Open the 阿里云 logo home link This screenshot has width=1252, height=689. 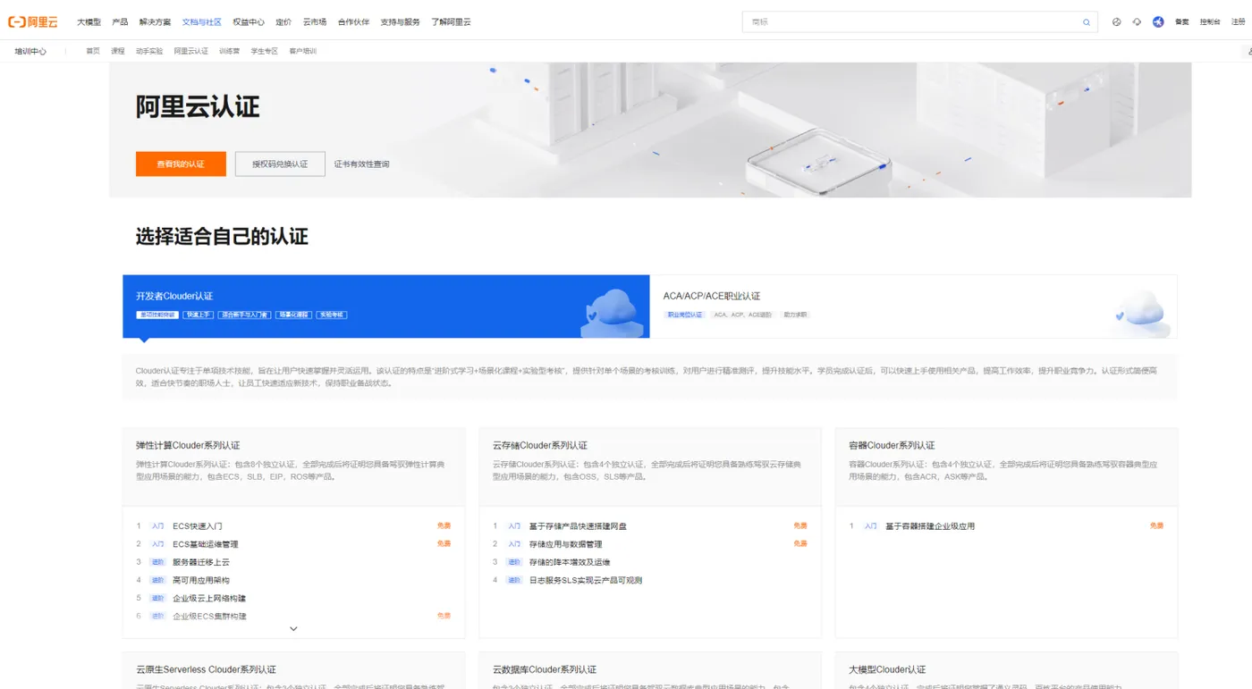tap(32, 21)
